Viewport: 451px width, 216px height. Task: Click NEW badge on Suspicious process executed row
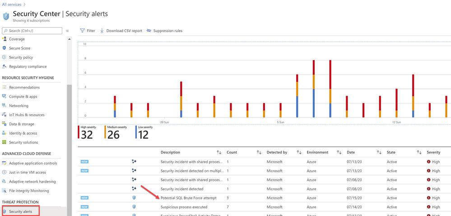(x=84, y=207)
